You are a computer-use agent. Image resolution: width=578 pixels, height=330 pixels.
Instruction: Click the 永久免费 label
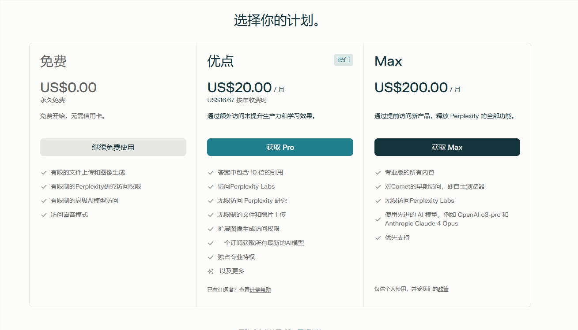[x=53, y=100]
